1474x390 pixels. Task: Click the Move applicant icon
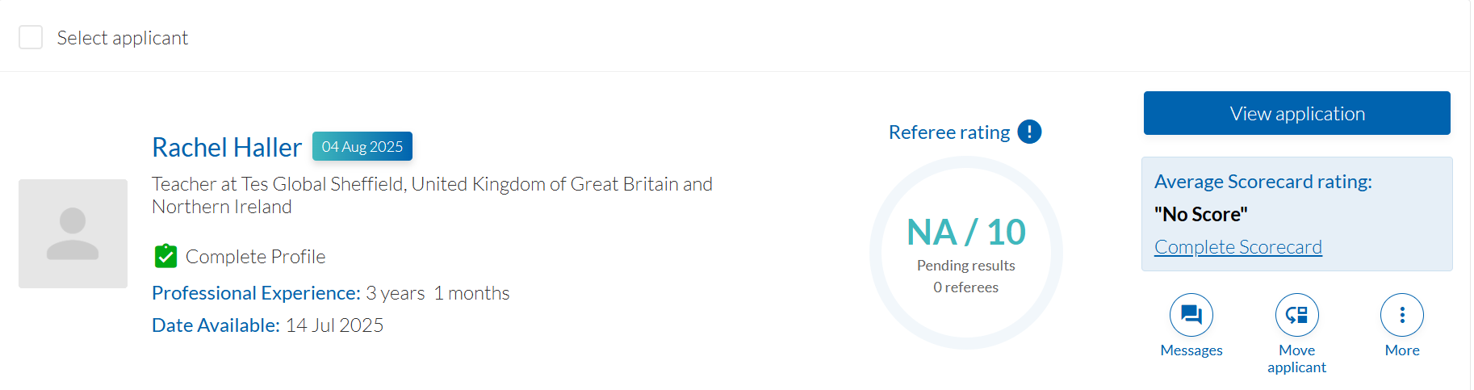(x=1296, y=314)
